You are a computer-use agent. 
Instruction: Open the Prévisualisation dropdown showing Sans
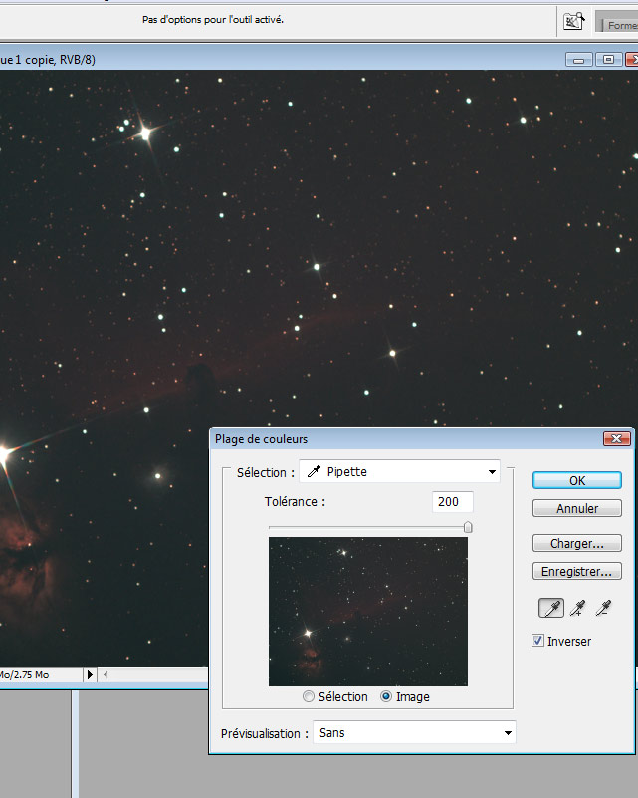[x=414, y=733]
